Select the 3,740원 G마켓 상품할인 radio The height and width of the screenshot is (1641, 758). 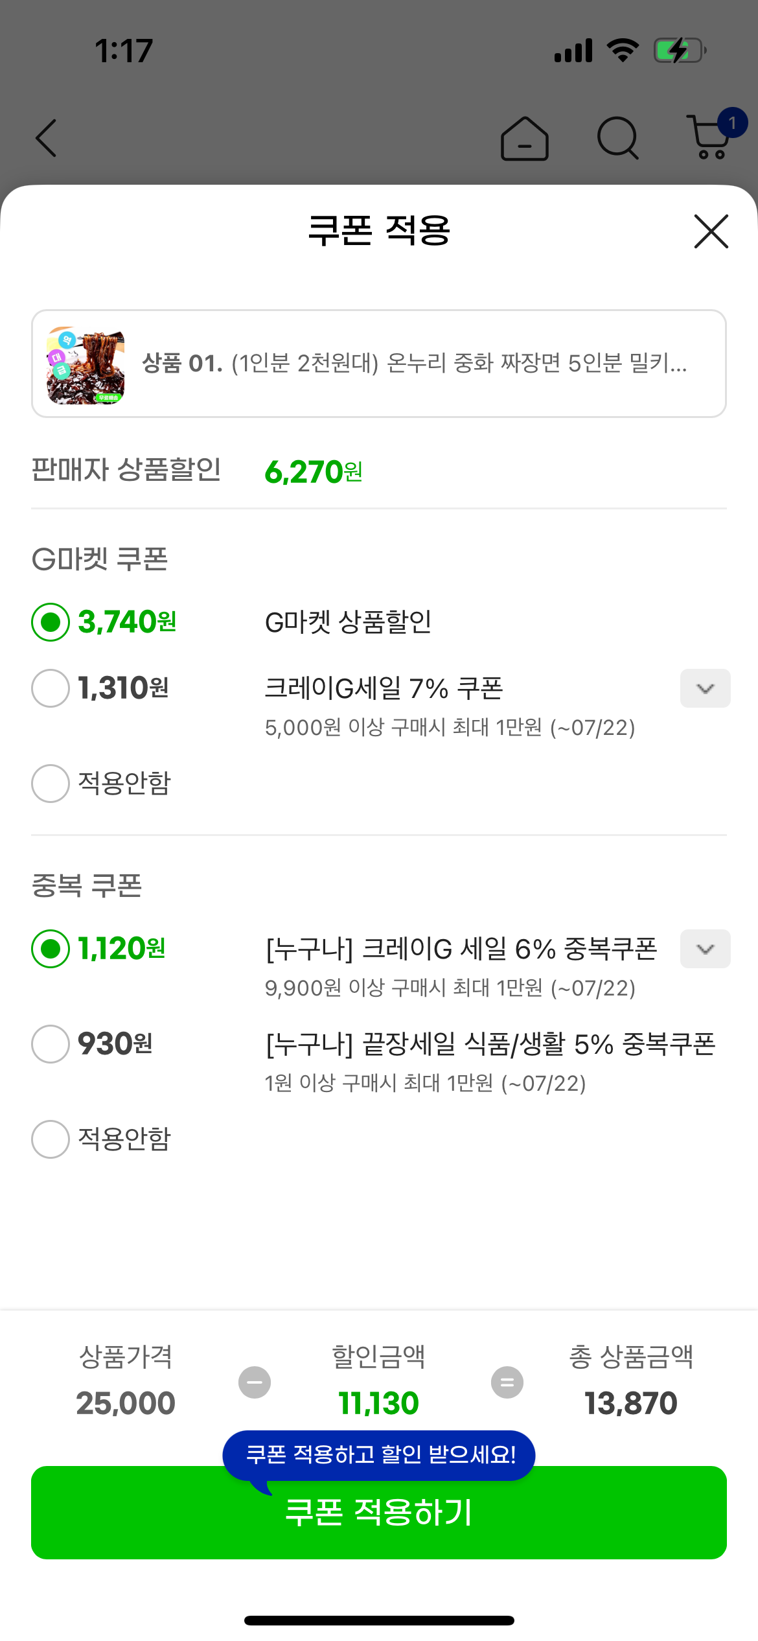pyautogui.click(x=51, y=622)
